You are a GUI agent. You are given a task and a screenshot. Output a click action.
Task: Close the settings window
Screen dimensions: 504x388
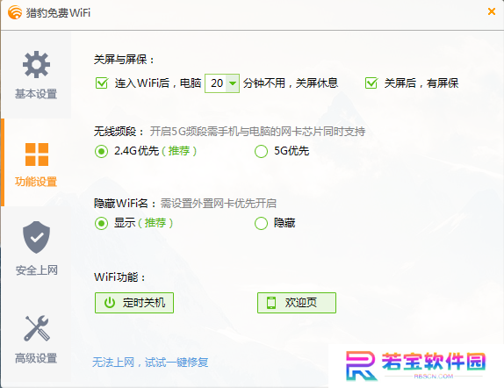point(491,11)
